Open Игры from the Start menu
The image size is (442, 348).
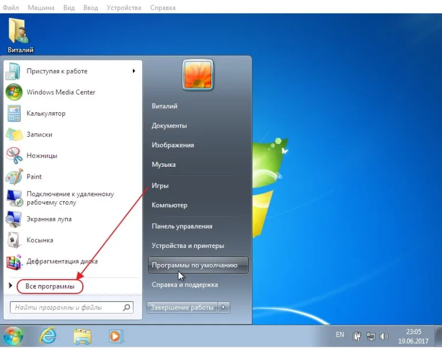pos(160,186)
